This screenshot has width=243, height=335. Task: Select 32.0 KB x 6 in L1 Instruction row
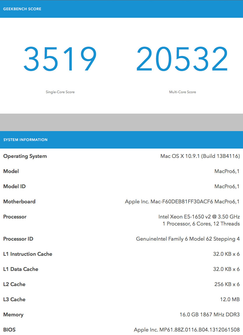pyautogui.click(x=226, y=254)
